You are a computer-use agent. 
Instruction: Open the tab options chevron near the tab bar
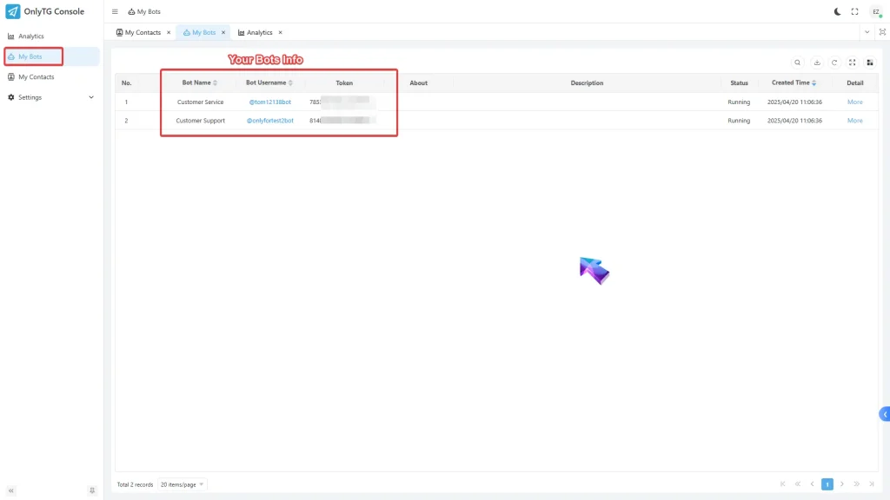pyautogui.click(x=865, y=32)
